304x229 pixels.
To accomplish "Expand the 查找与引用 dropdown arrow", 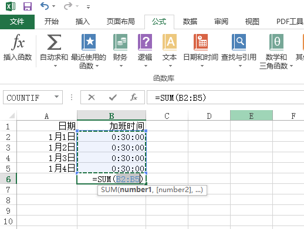I will click(240, 66).
